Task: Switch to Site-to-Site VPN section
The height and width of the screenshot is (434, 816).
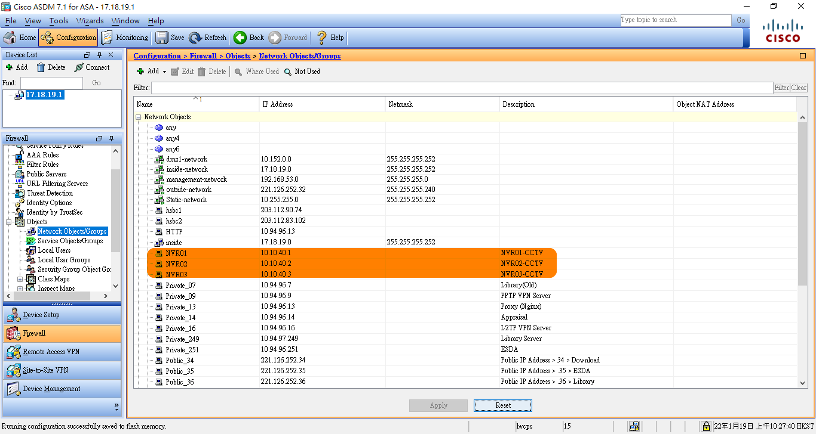Action: [45, 370]
